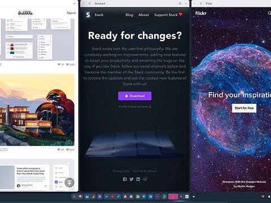Open the Dribbble card three-dot menu
271x203 pixels.
click(x=75, y=3)
